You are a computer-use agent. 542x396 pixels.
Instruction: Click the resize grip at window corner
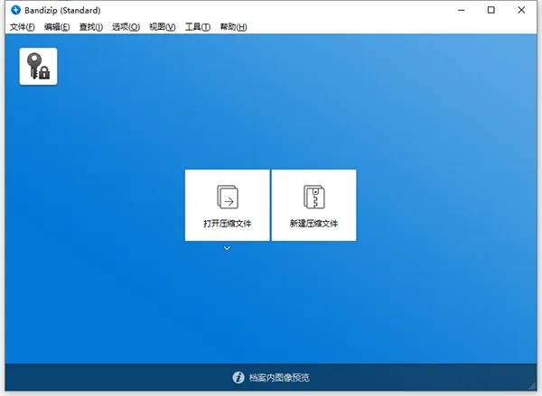pyautogui.click(x=532, y=386)
